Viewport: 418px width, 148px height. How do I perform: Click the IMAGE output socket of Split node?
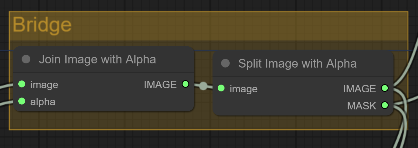tap(385, 88)
